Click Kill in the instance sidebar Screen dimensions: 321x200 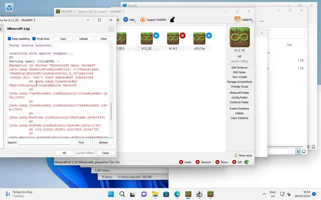239,56
